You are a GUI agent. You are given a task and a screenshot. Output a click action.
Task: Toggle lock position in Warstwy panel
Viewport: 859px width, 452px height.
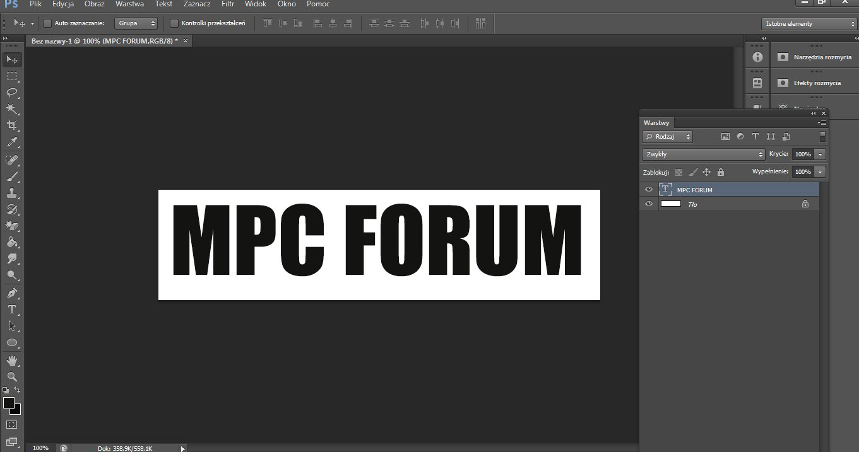706,171
